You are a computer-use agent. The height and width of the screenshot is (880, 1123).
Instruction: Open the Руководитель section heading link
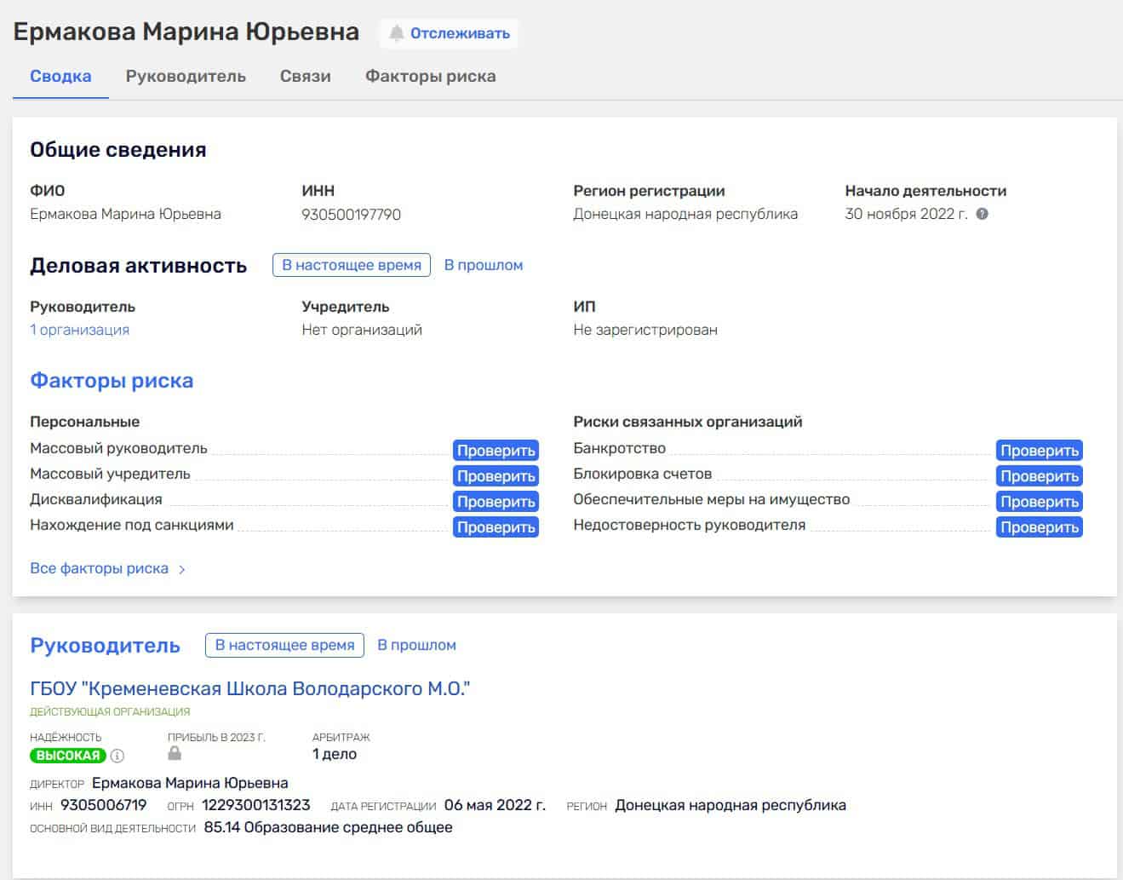[x=105, y=645]
